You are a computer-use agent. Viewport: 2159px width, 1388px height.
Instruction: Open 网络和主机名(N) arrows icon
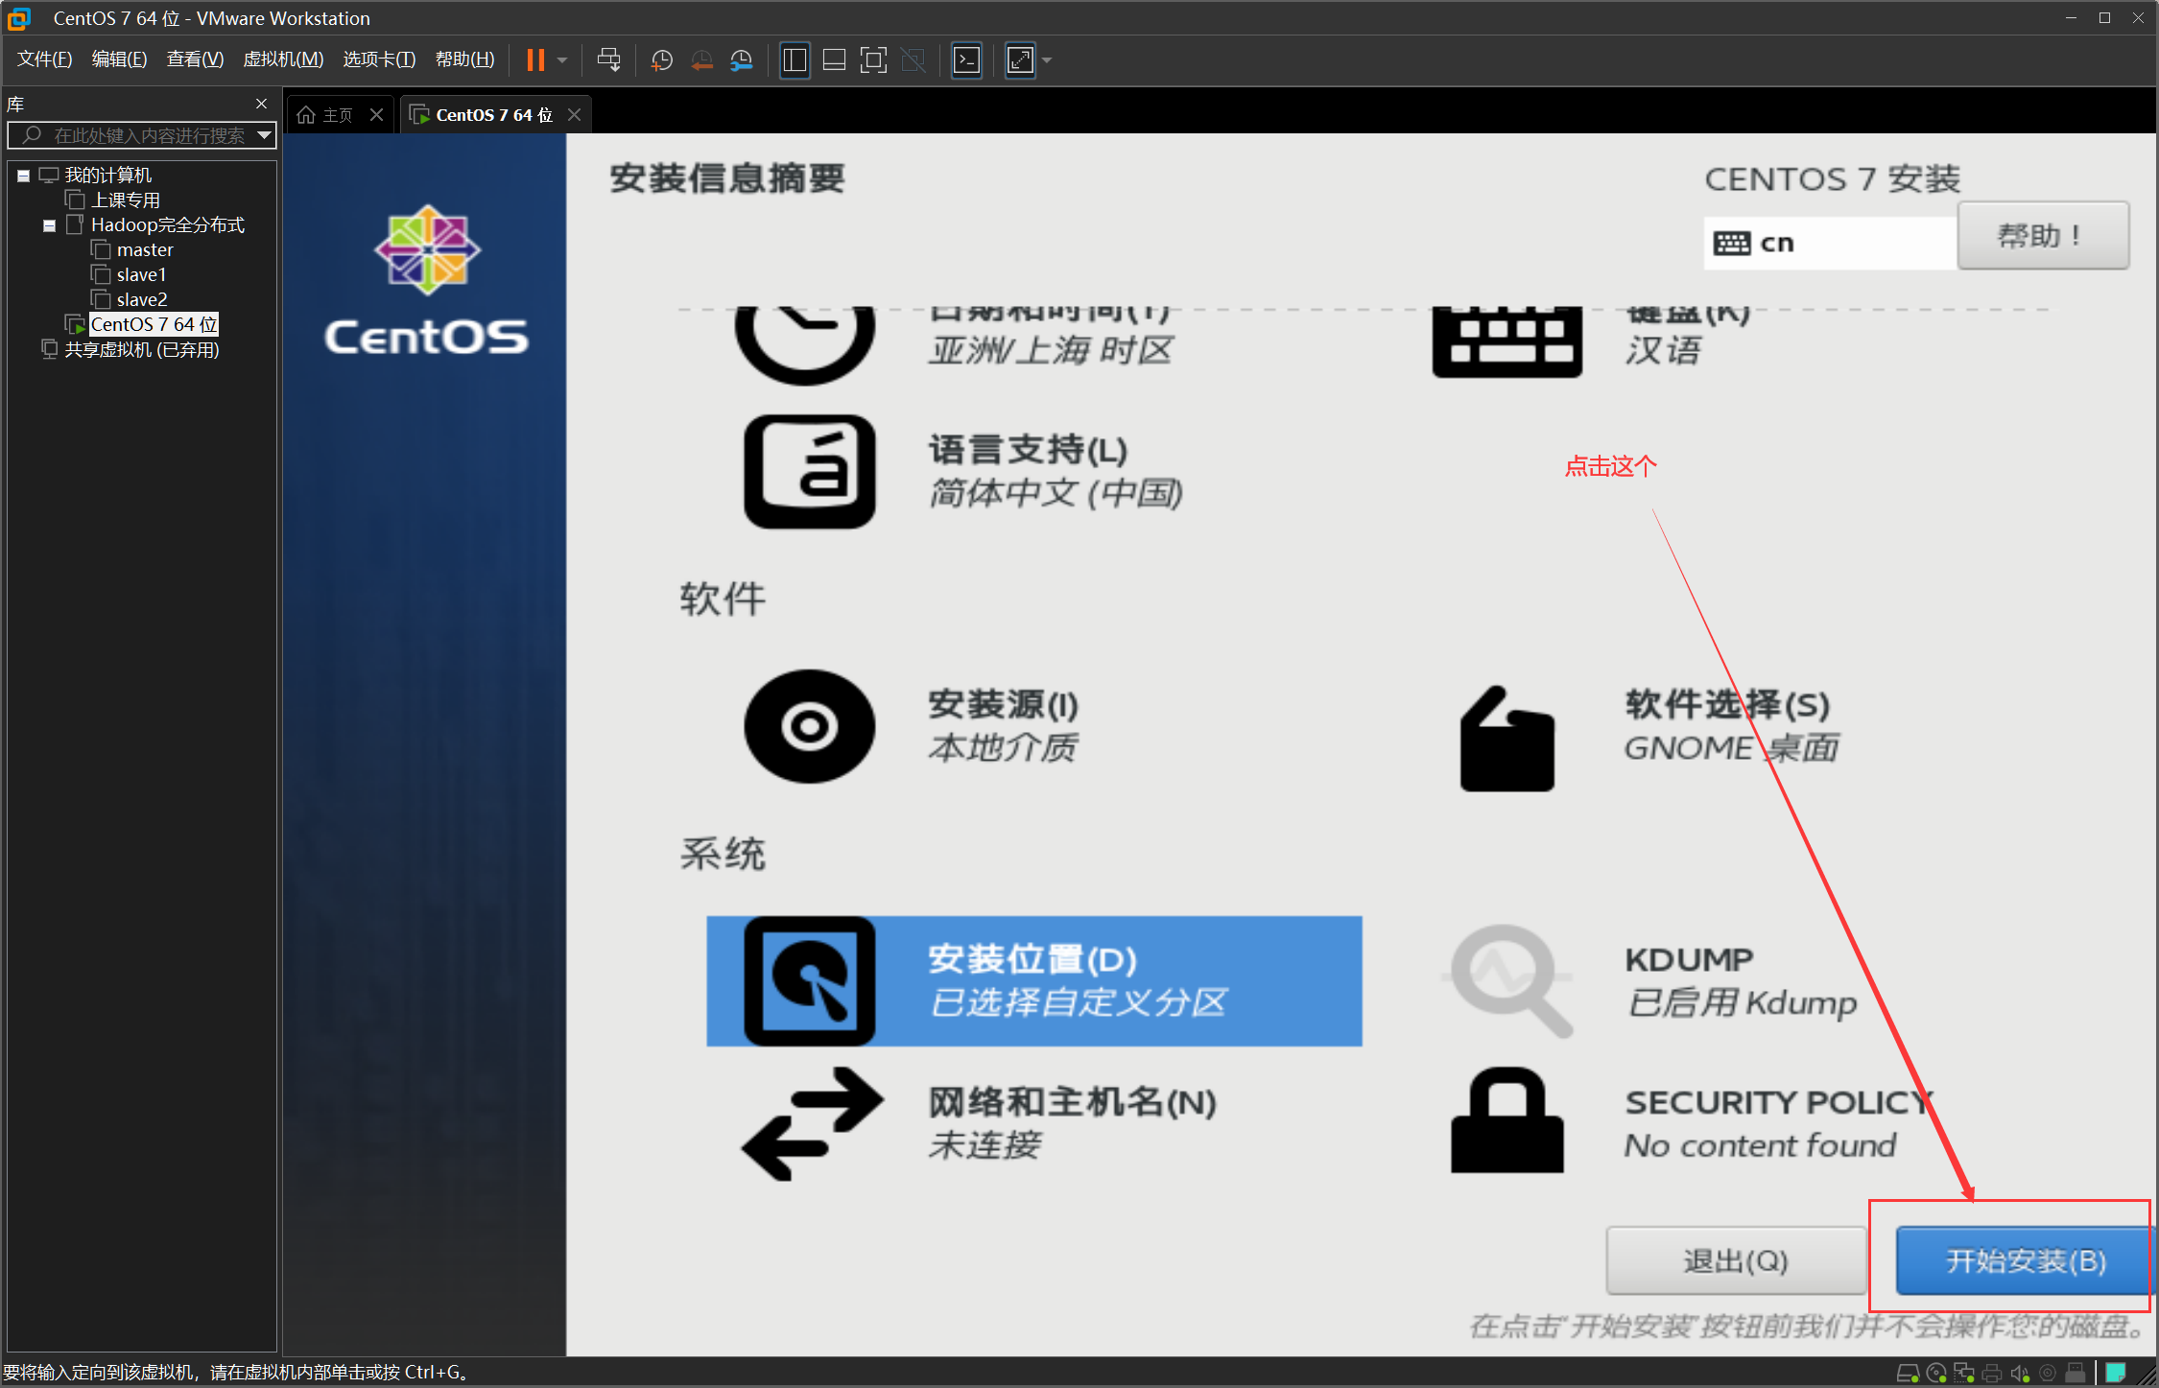pos(812,1123)
